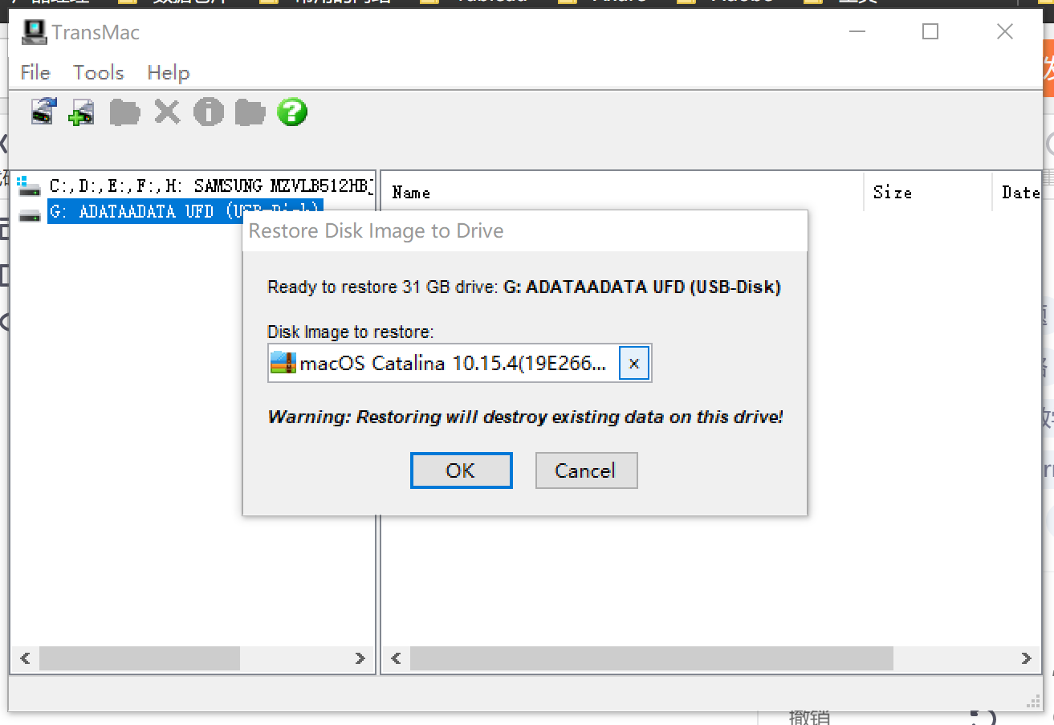Click the Restore Disk Image to Drive dialog title
This screenshot has width=1054, height=725.
(x=376, y=231)
